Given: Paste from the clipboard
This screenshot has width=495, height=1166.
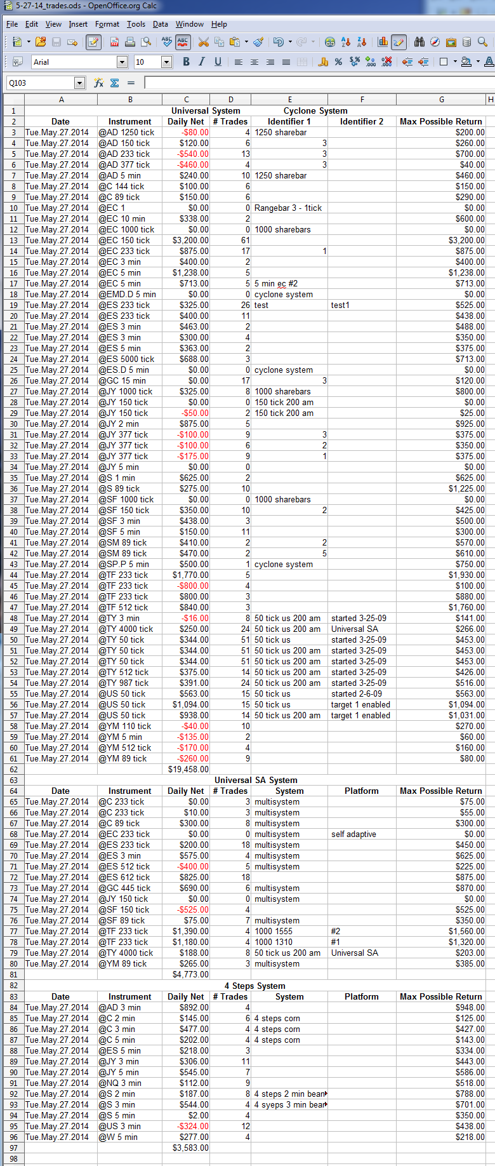Looking at the screenshot, I should click(235, 42).
